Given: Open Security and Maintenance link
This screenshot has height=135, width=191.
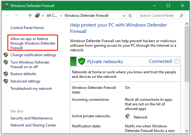Looking at the screenshot, I should click(x=32, y=118).
